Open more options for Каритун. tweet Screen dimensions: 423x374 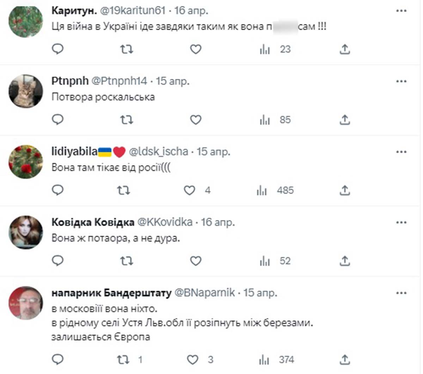point(401,11)
